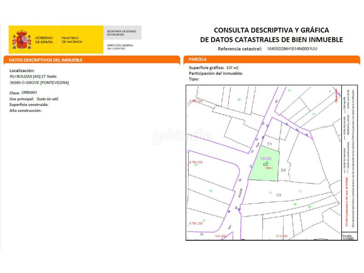The height and width of the screenshot is (273, 364).
Task: Click "DE DATOS CATASTRALES DE BIEN INMUEBLE" line
Action: (x=271, y=40)
